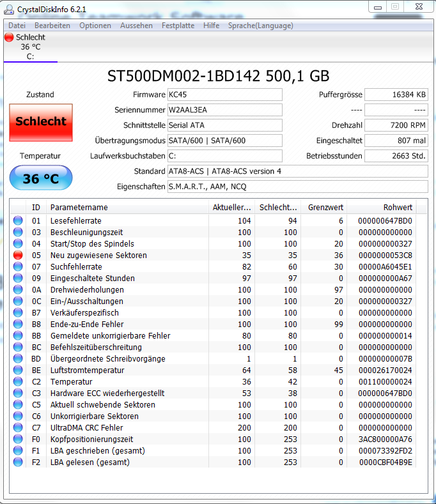Click the blue status icon for Start/Stop des Spindels
Screen dimensions: 436x504
click(x=18, y=243)
